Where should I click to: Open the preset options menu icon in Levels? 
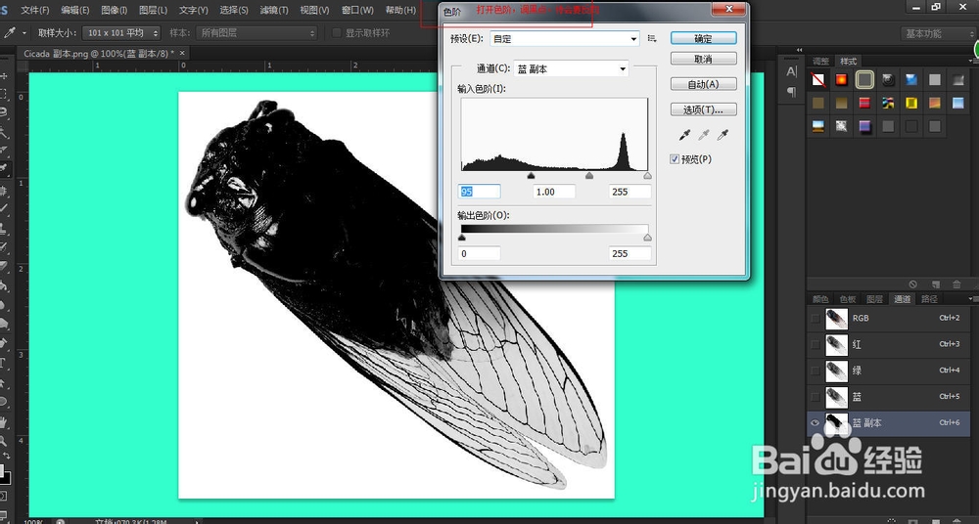(652, 39)
